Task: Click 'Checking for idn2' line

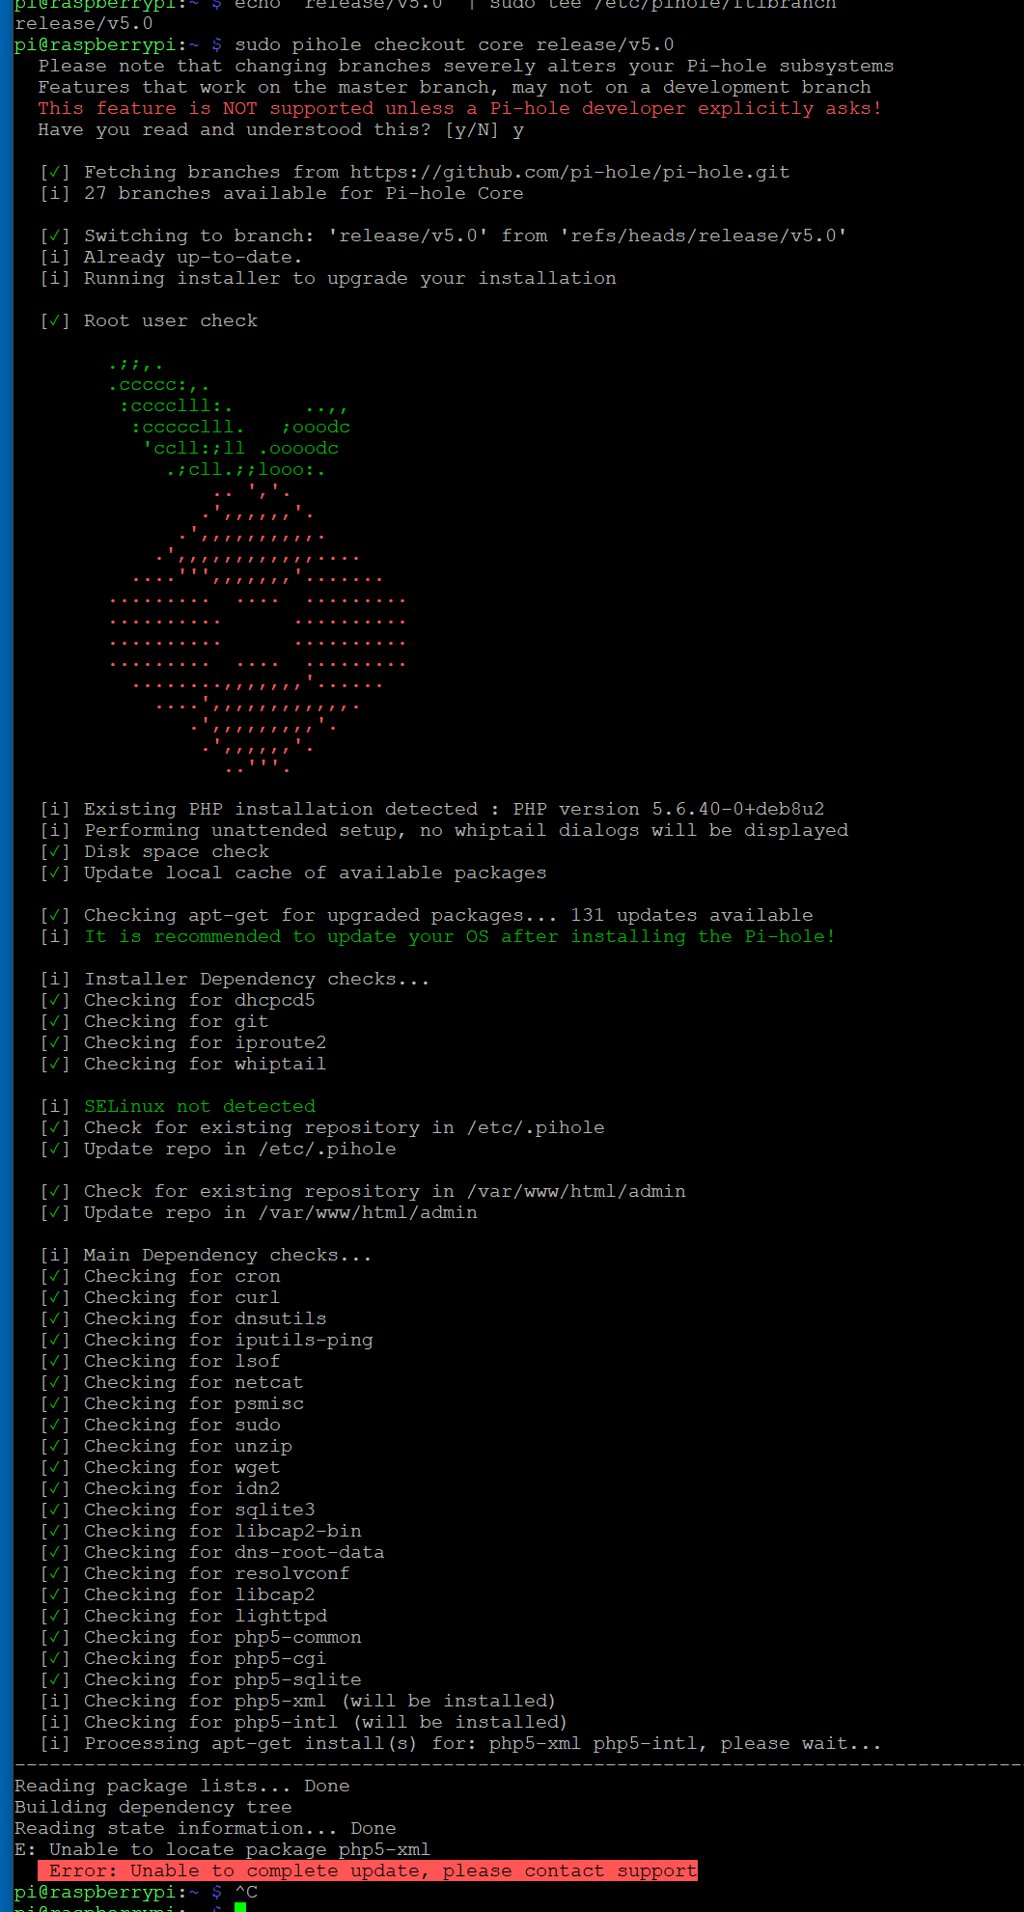Action: pos(160,1488)
